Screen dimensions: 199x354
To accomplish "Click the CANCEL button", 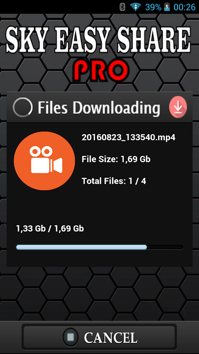I will pyautogui.click(x=99, y=337).
